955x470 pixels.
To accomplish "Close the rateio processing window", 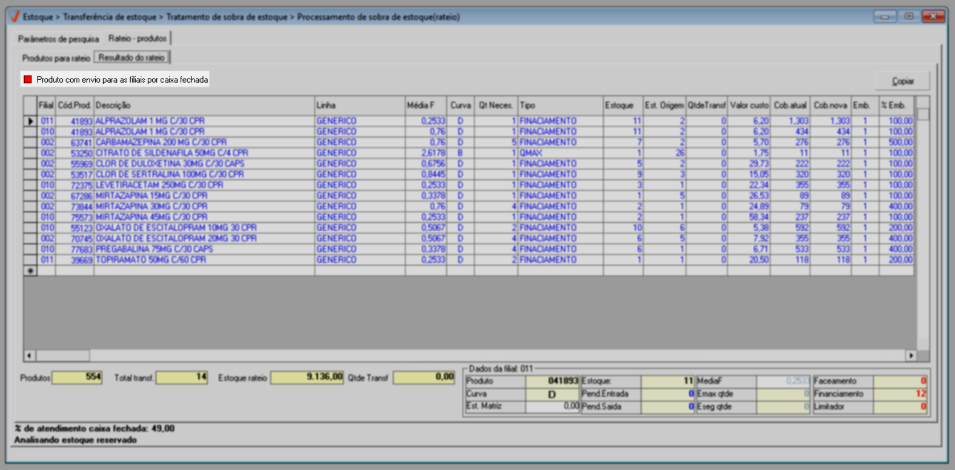I will (x=933, y=17).
